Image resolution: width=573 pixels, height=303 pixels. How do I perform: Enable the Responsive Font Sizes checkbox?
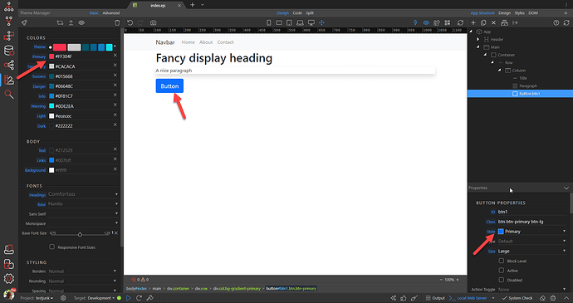(x=51, y=247)
